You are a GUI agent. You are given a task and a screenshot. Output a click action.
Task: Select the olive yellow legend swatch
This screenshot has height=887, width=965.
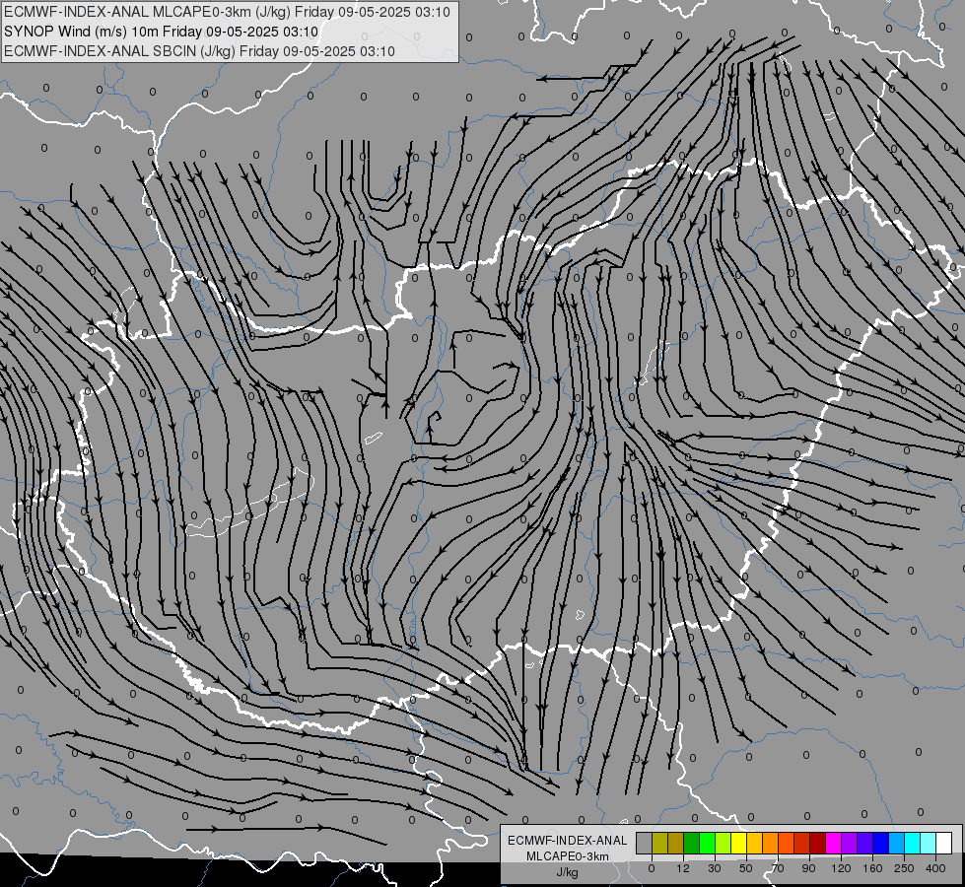[659, 844]
